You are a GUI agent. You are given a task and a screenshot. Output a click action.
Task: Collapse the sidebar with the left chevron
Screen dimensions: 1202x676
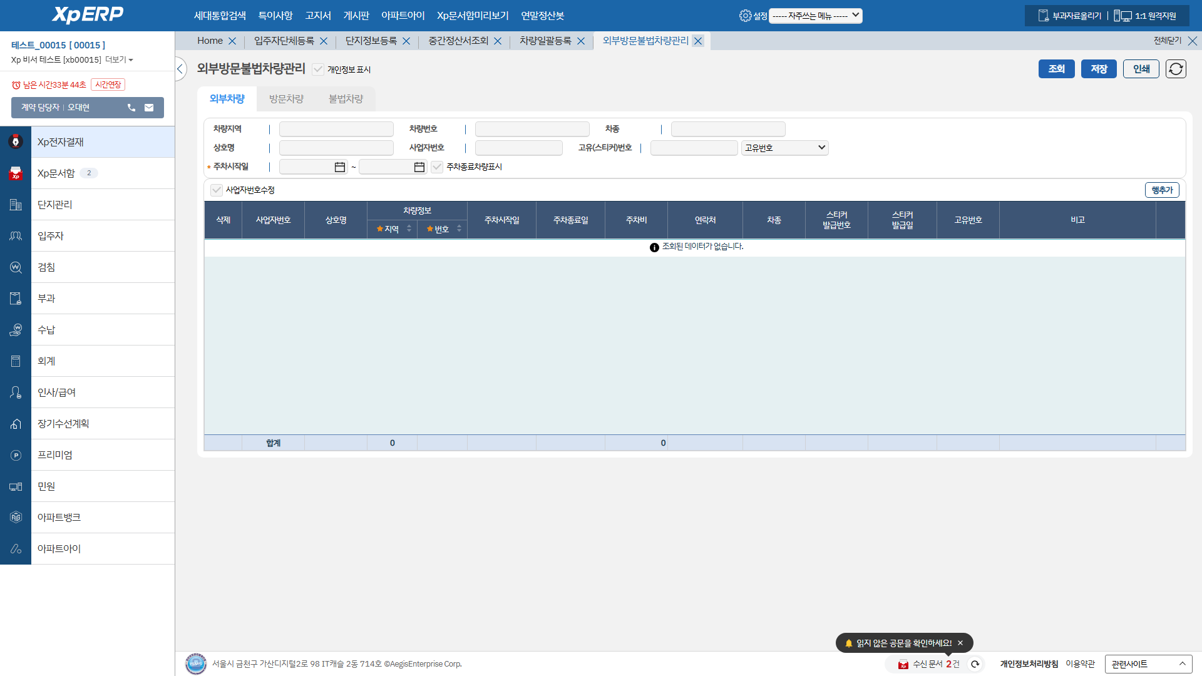180,69
